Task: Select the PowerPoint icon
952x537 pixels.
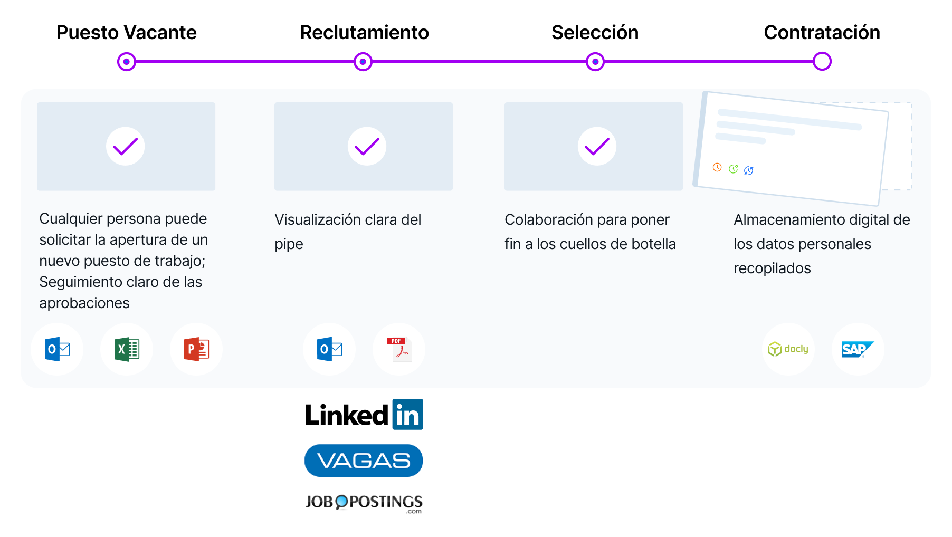Action: tap(196, 349)
